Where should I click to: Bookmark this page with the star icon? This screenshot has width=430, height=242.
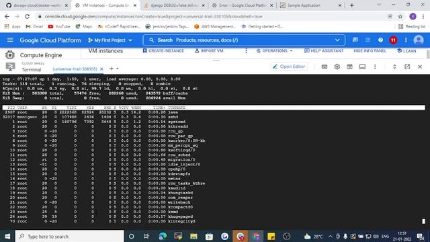click(x=400, y=16)
